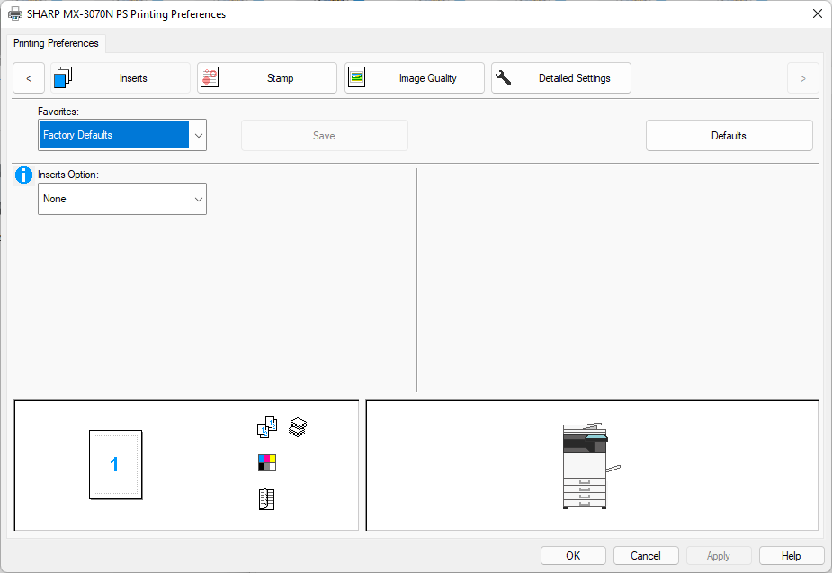Click the document binding icon in preview

(x=267, y=500)
